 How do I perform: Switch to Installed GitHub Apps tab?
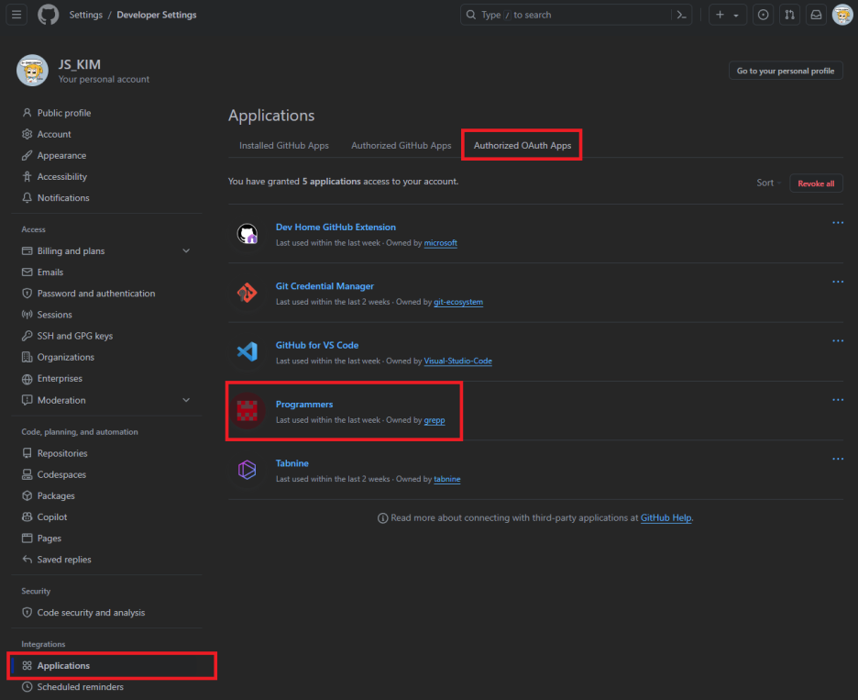pos(284,146)
